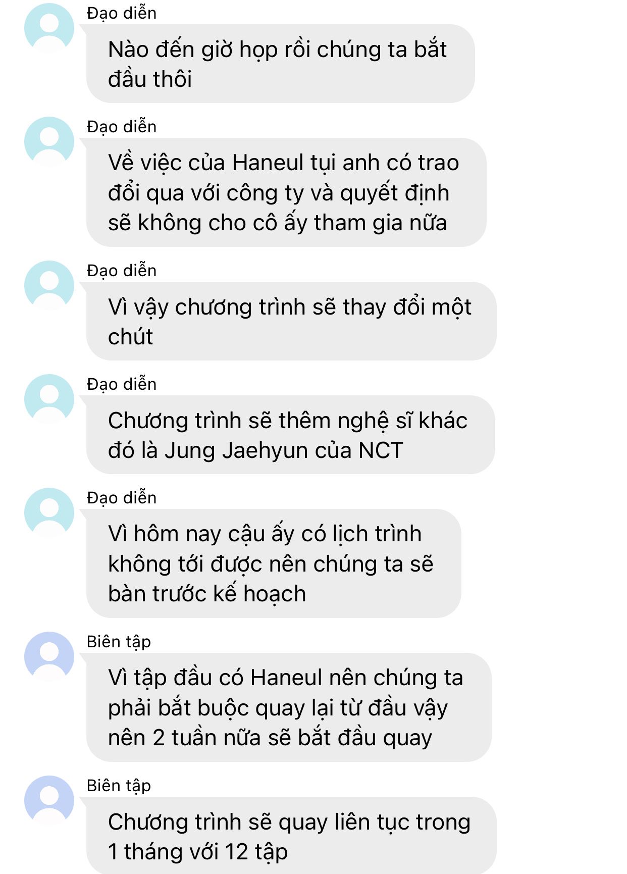627x874 pixels.
Task: Tap avatar beside 'Jung Jaehyun của NCT' message
Action: click(49, 399)
